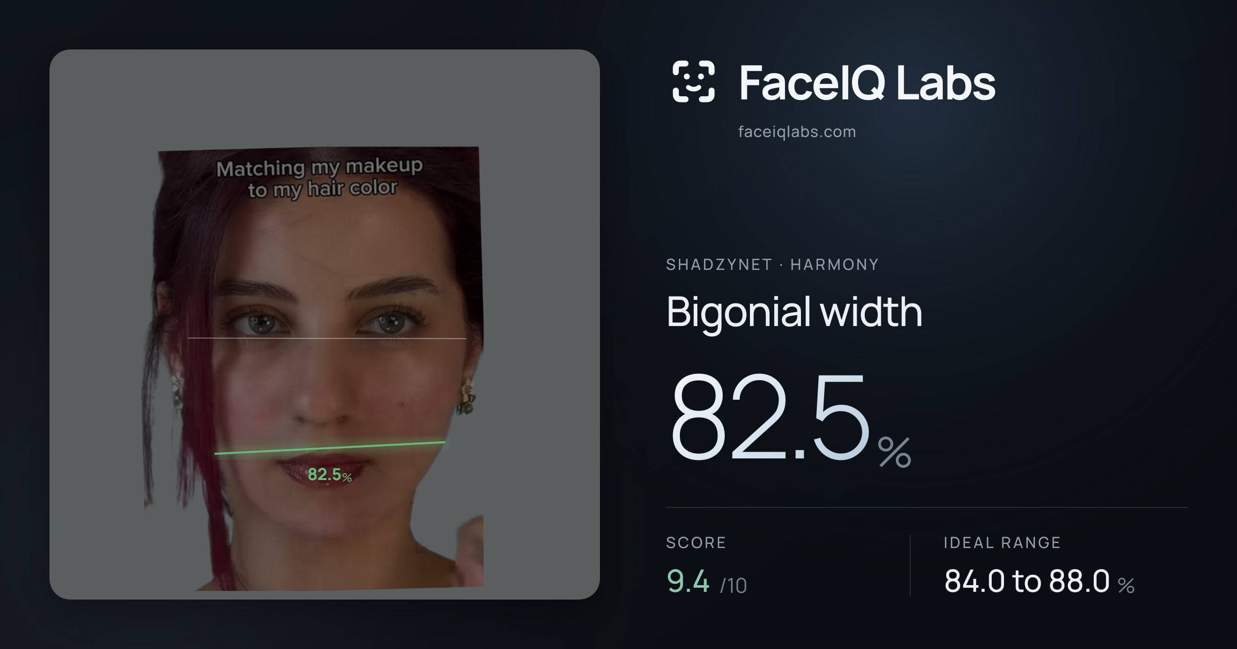This screenshot has height=649, width=1237.
Task: Click the FaceIQ Labs title text
Action: [x=867, y=82]
